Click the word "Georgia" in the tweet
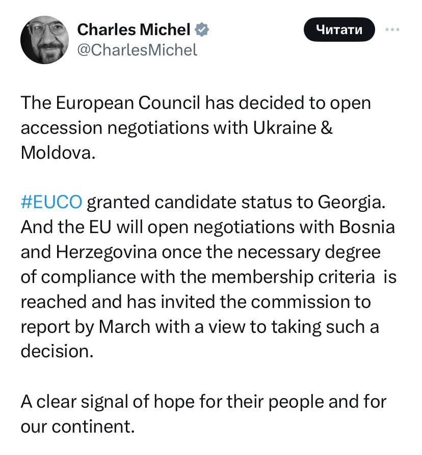 click(354, 202)
